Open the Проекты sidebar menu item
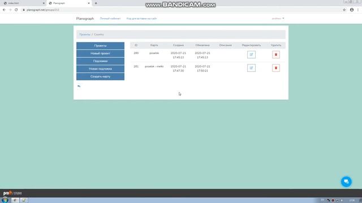The height and width of the screenshot is (203, 362). pos(100,46)
